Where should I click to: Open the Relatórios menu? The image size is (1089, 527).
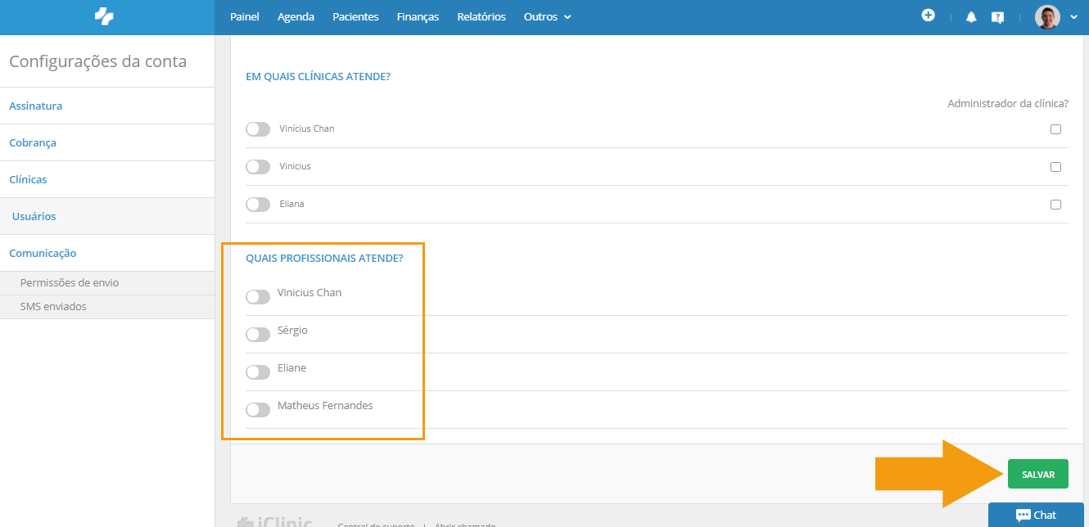[x=481, y=16]
